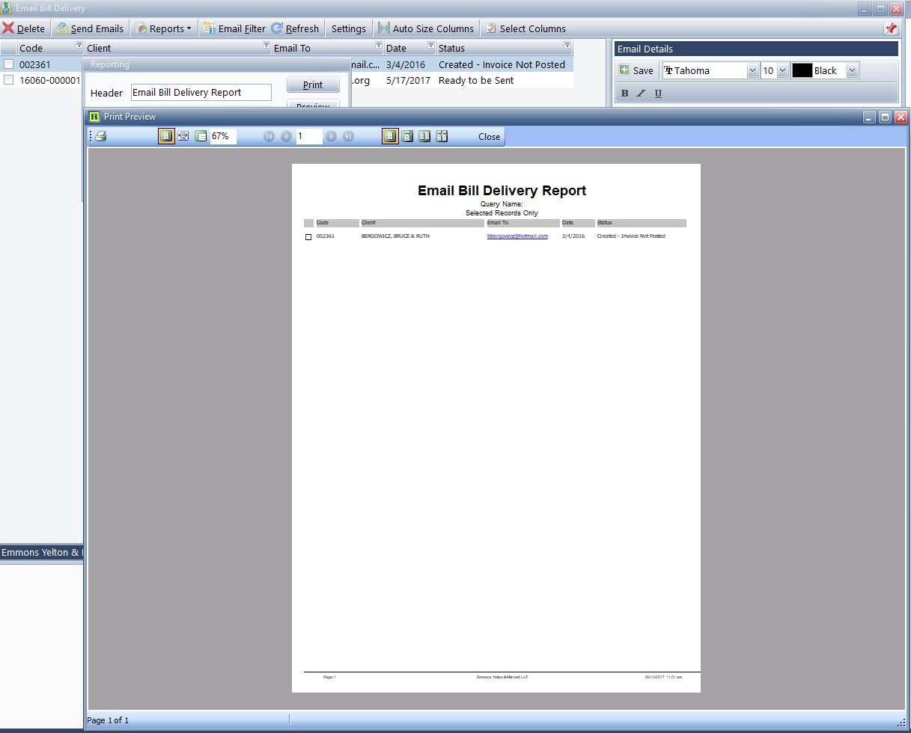
Task: Select the multi-page view icon
Action: [x=442, y=136]
